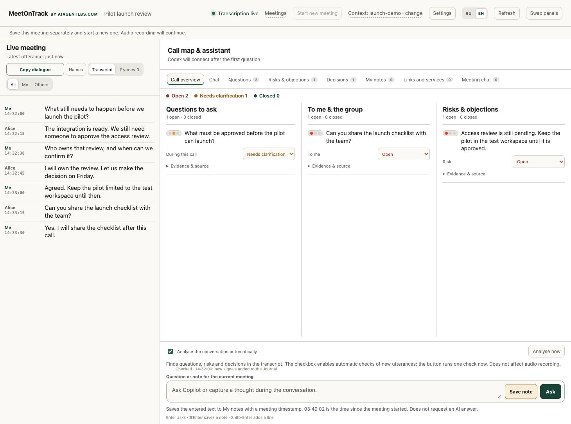
Task: Open the Links and services tab
Action: click(428, 79)
